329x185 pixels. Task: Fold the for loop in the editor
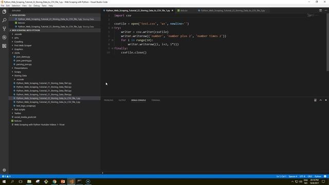point(113,40)
